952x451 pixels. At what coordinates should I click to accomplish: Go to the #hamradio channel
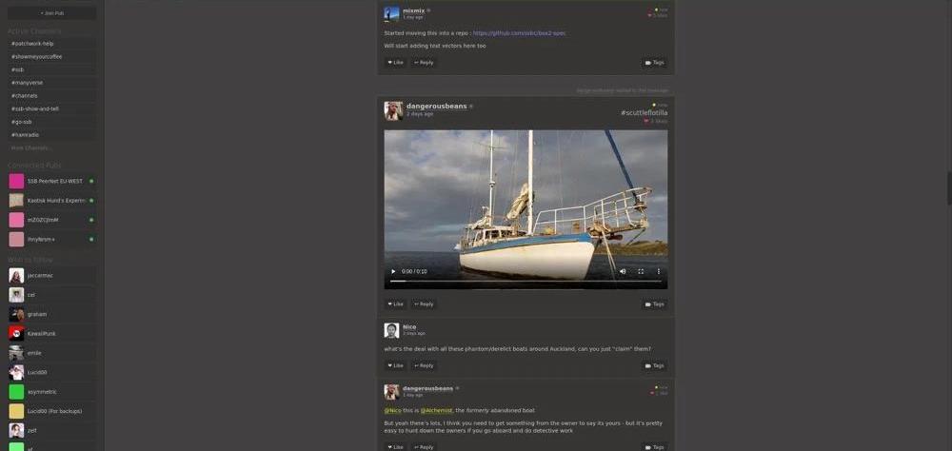(x=27, y=135)
